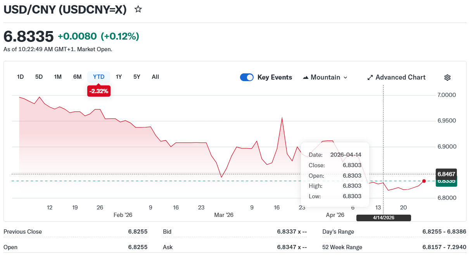
Task: Select the YTD range tab
Action: point(99,77)
